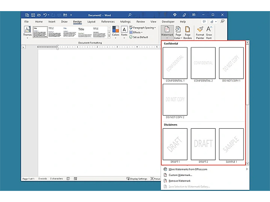Click the pen drawing icon in title bar
This screenshot has height=202, width=270.
184,15
